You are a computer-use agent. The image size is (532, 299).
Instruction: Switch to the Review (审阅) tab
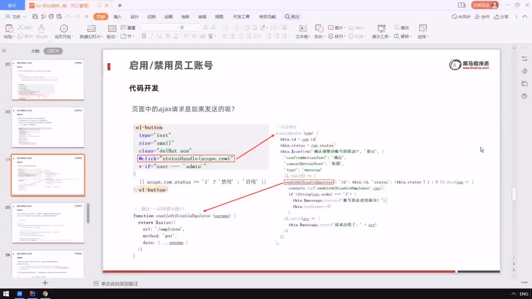202,17
